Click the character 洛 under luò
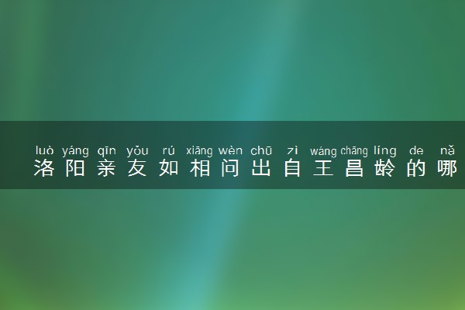Viewport: 465px width, 310px height. [x=44, y=168]
